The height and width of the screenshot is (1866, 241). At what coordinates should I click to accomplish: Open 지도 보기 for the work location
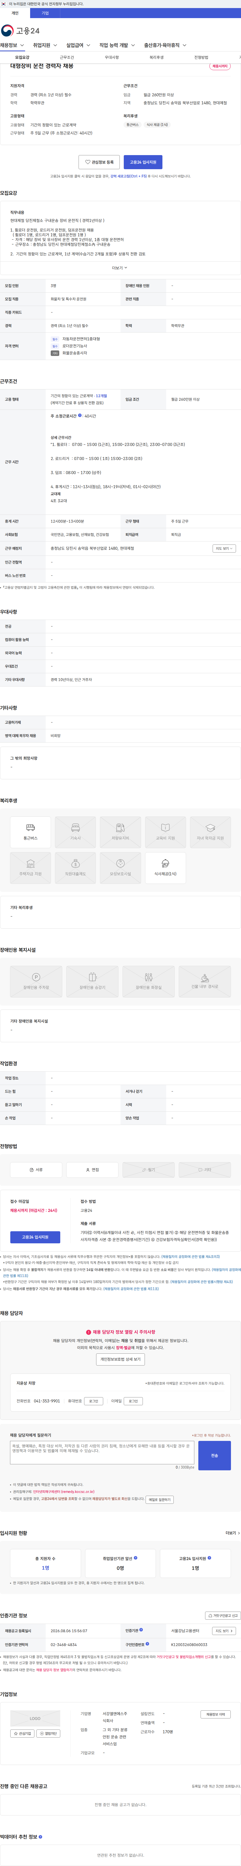coord(224,548)
